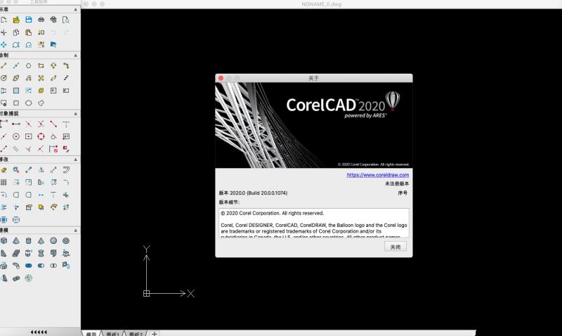The width and height of the screenshot is (562, 336).
Task: Click the Copy icon in Standard panel
Action: tap(16, 32)
